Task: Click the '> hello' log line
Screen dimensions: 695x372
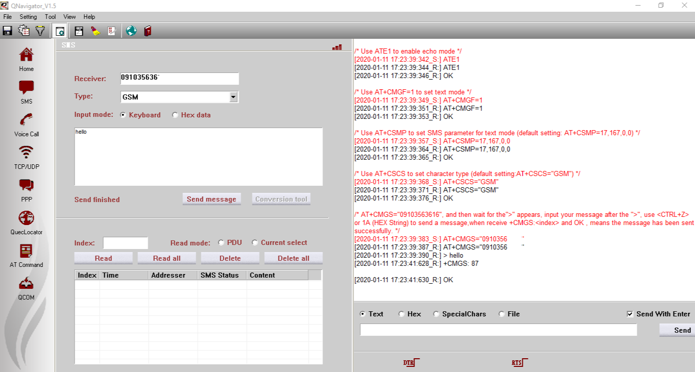Action: click(409, 256)
